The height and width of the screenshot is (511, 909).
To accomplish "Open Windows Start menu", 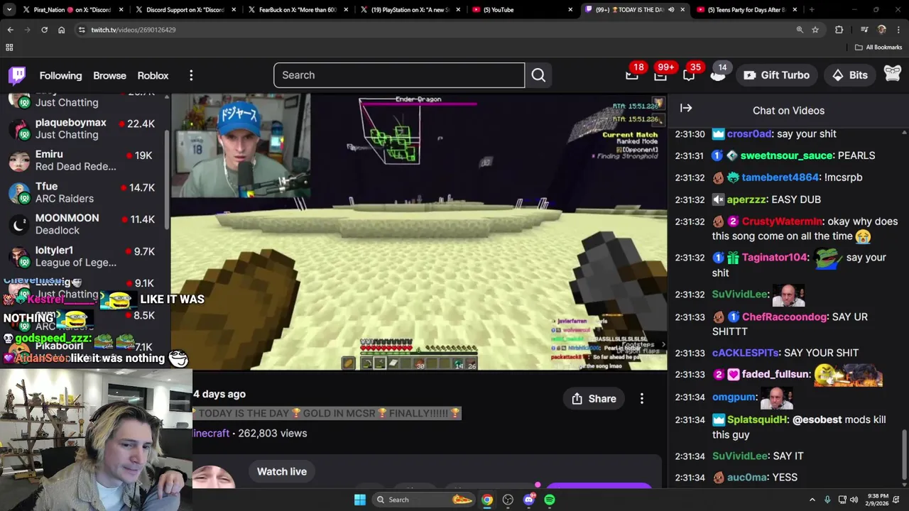I will 360,500.
